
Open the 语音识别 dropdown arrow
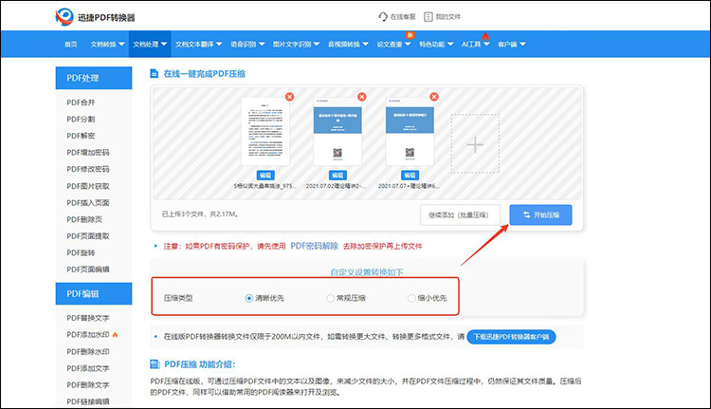click(262, 44)
